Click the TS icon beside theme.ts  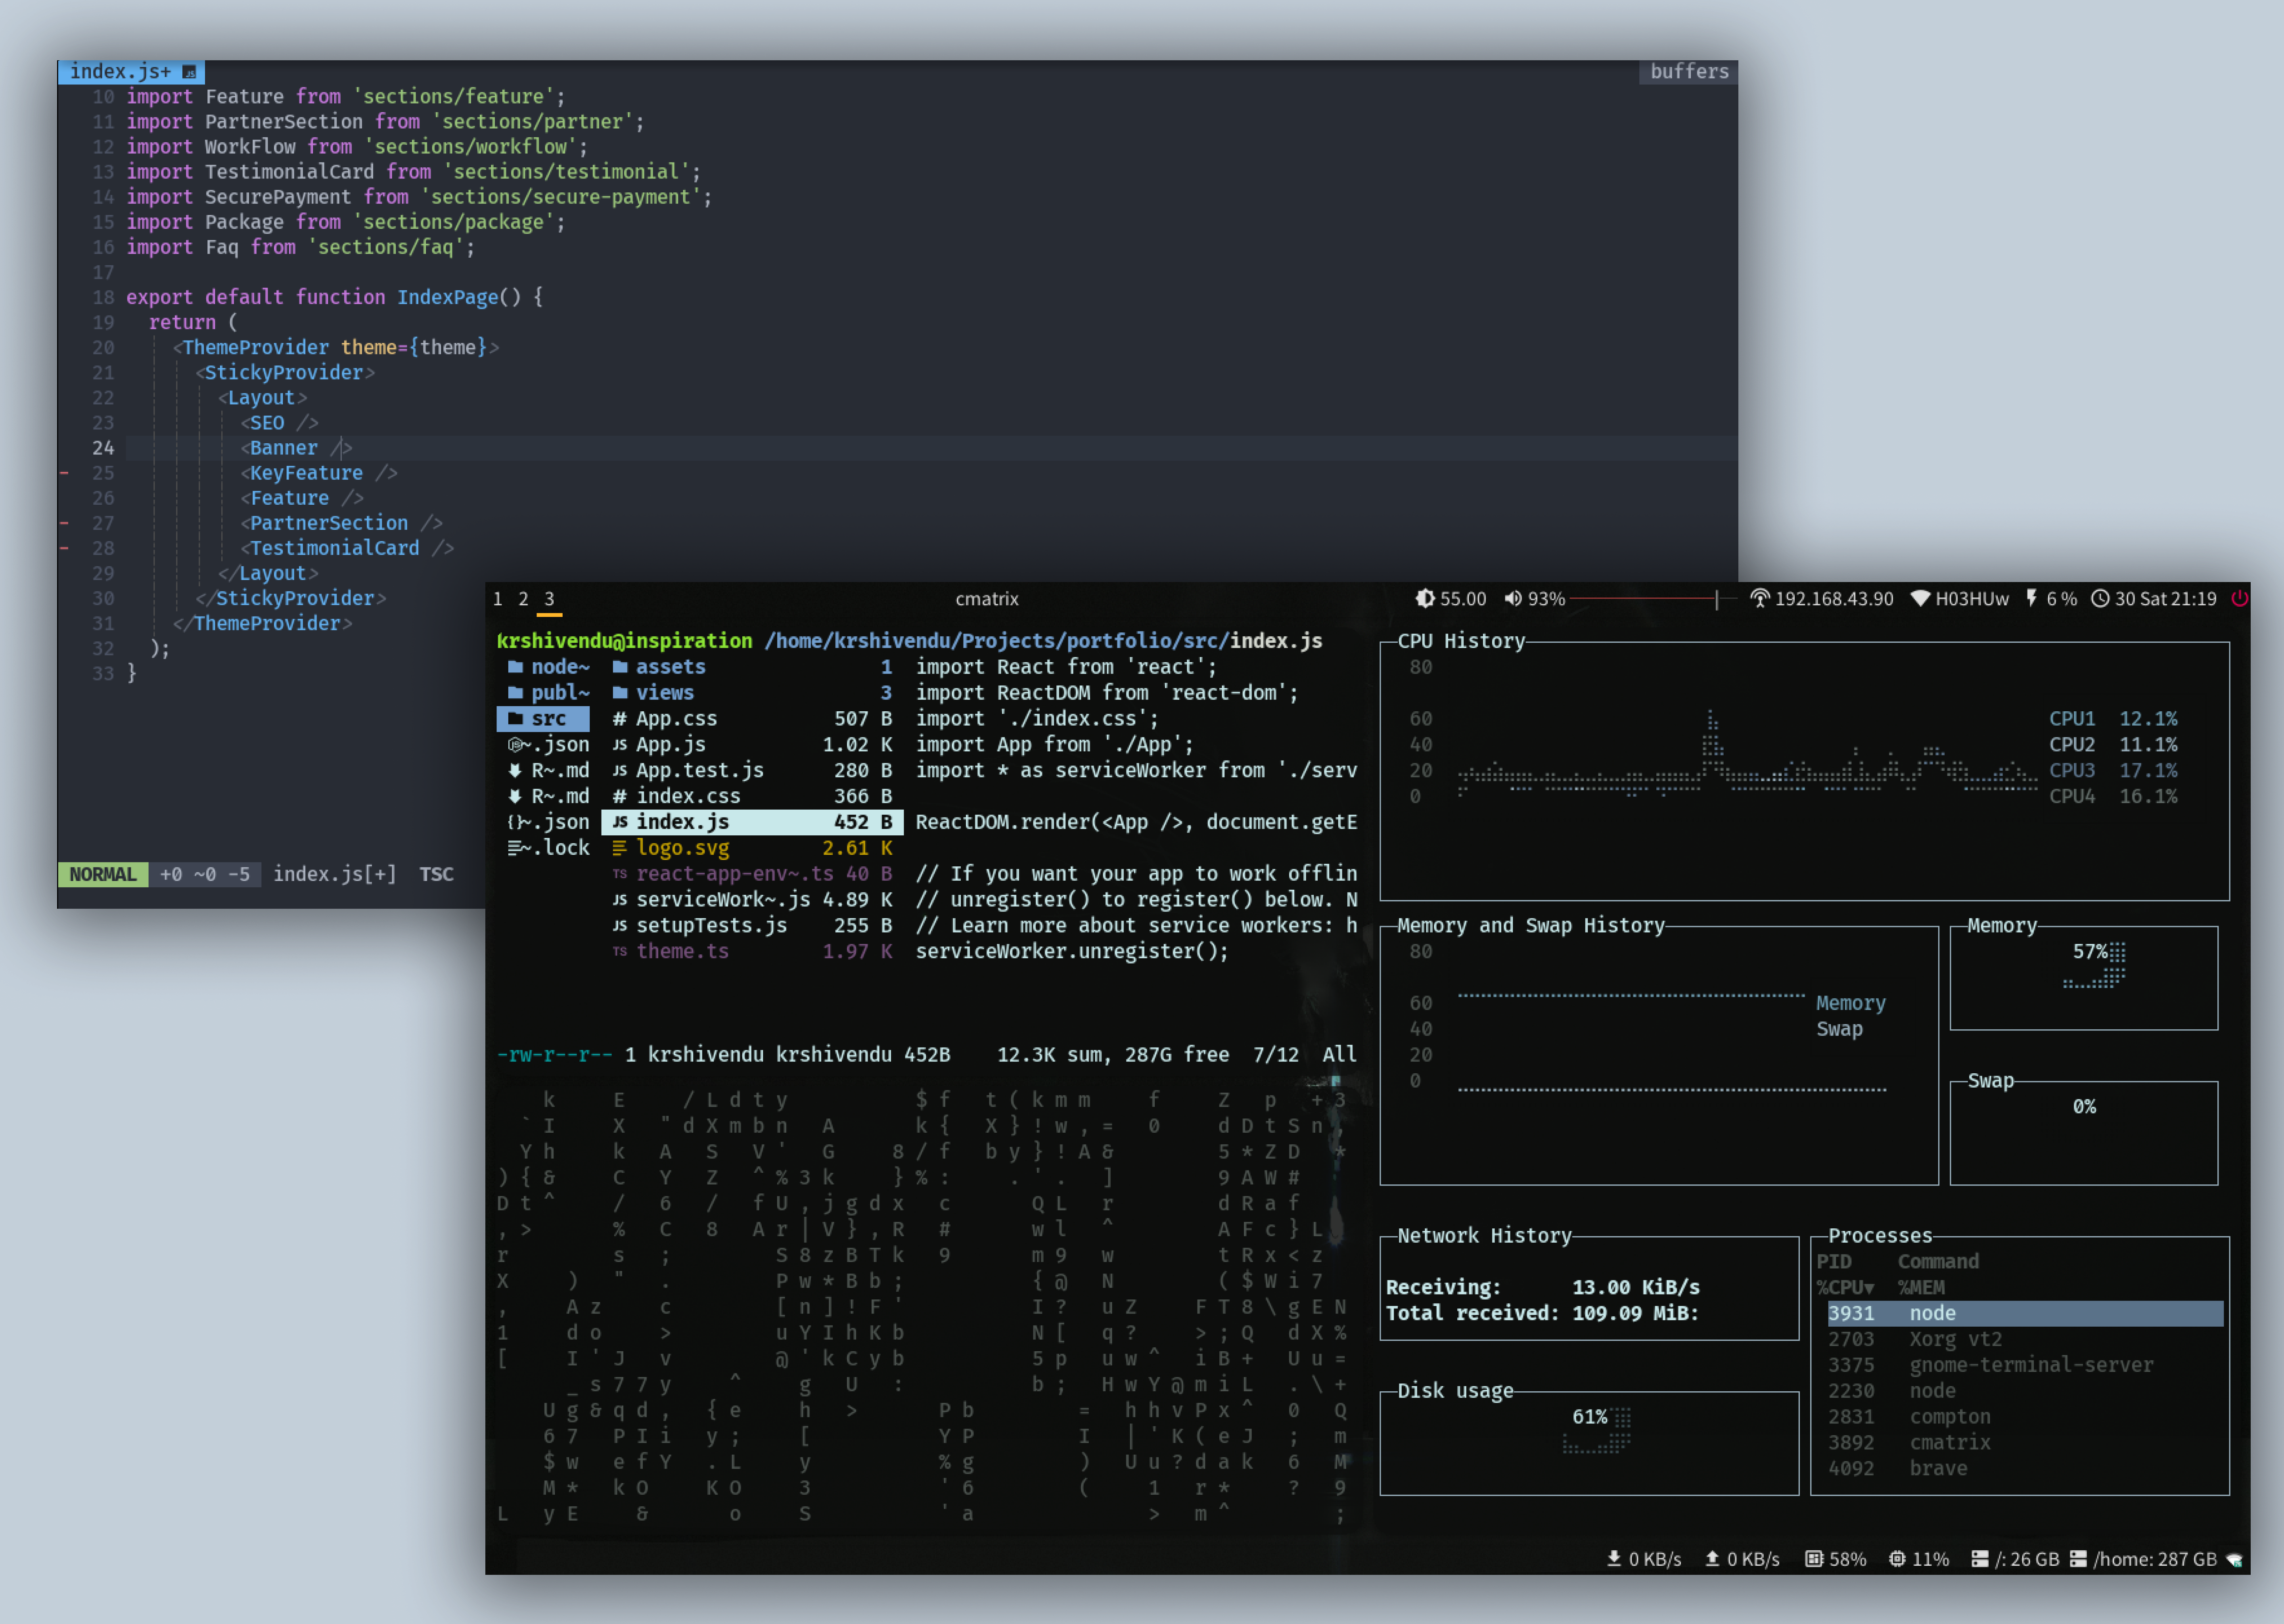[x=620, y=951]
